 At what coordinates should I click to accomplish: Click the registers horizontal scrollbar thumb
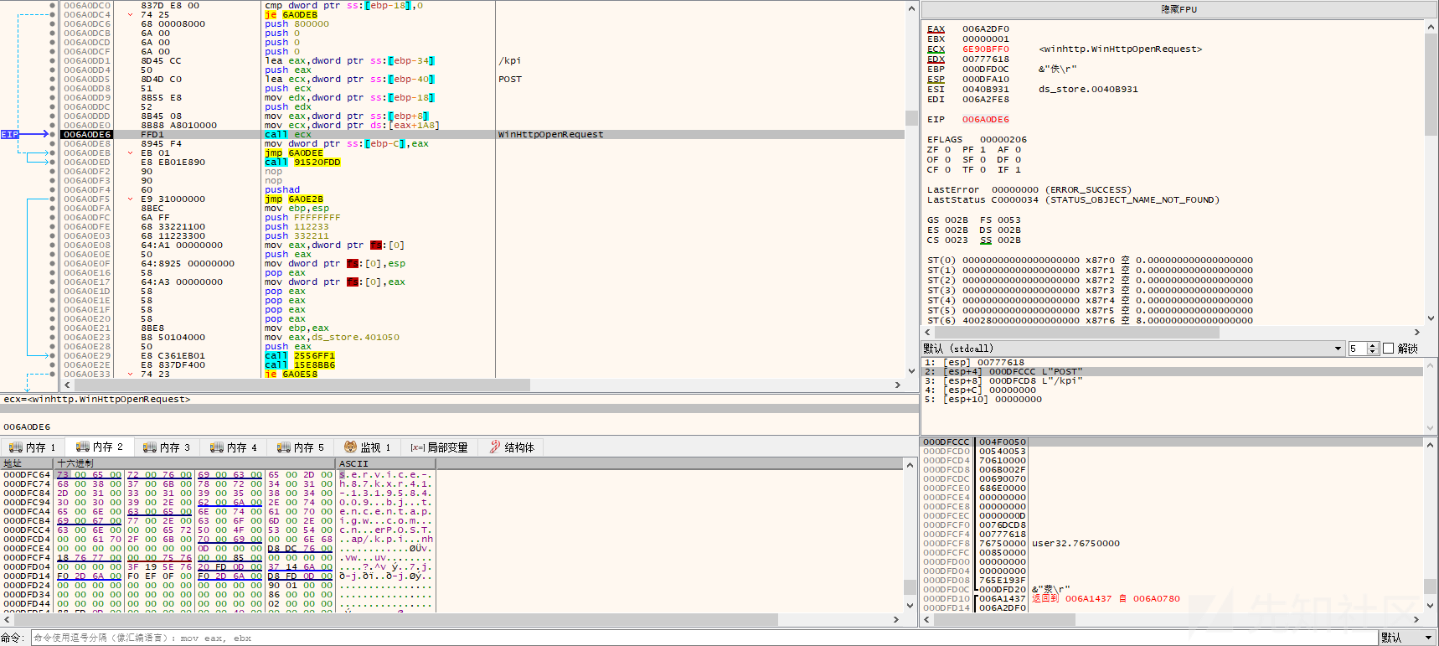tap(1077, 333)
